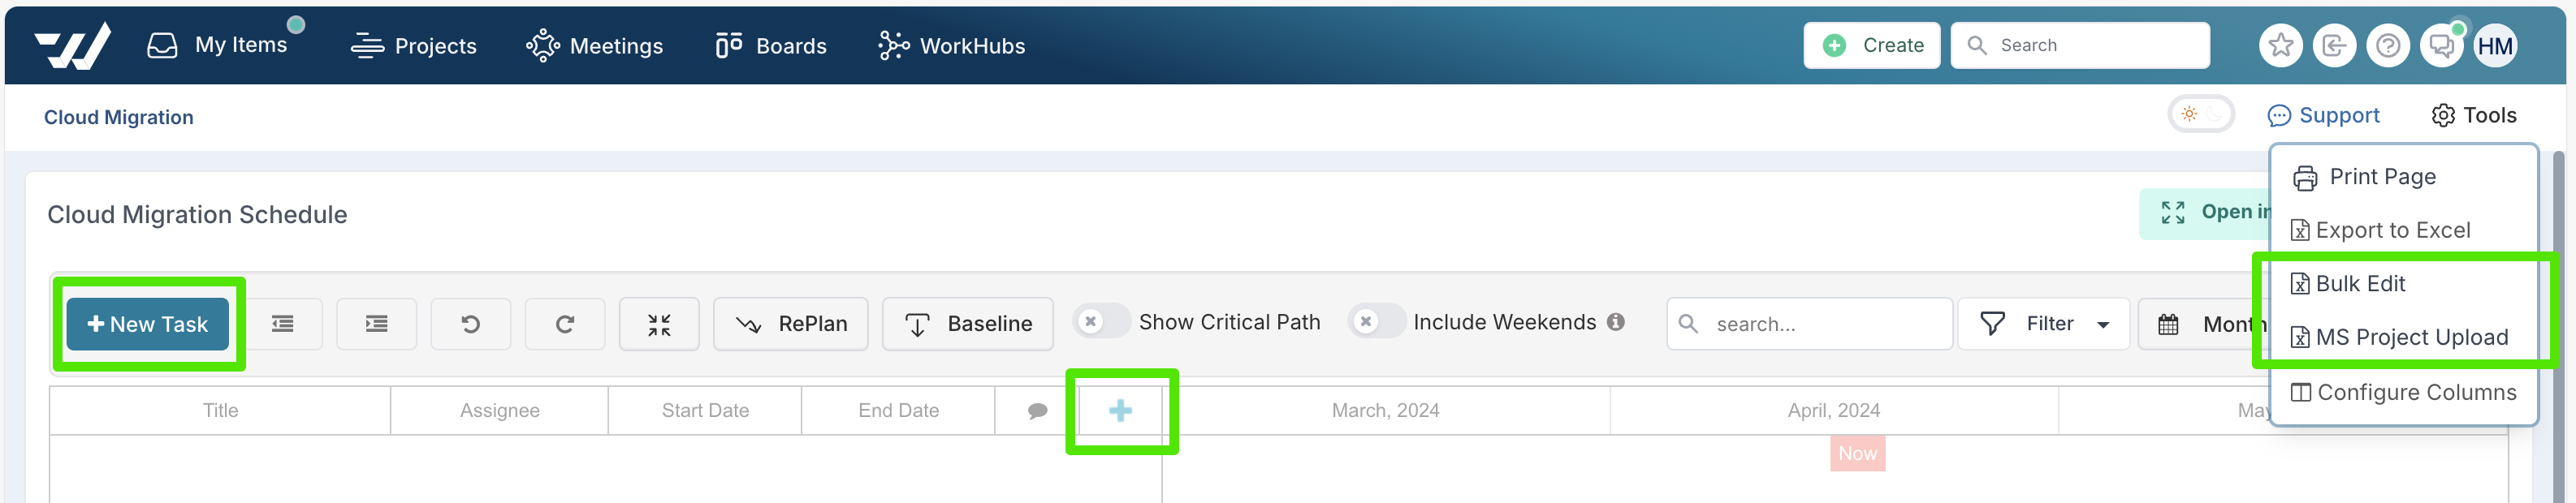Click the New Task button
The image size is (2576, 503).
click(148, 325)
